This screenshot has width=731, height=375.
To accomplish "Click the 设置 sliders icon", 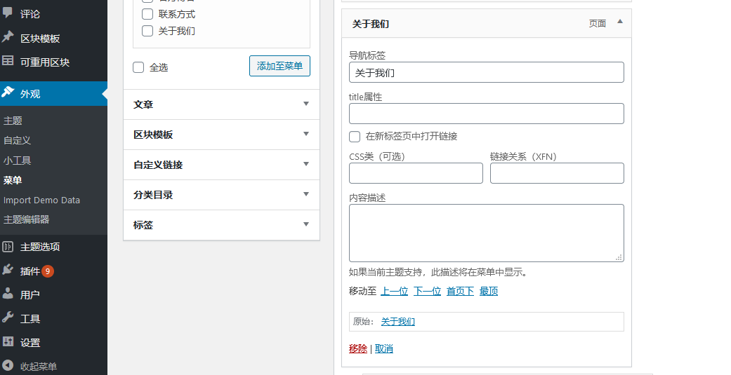I will click(x=8, y=341).
